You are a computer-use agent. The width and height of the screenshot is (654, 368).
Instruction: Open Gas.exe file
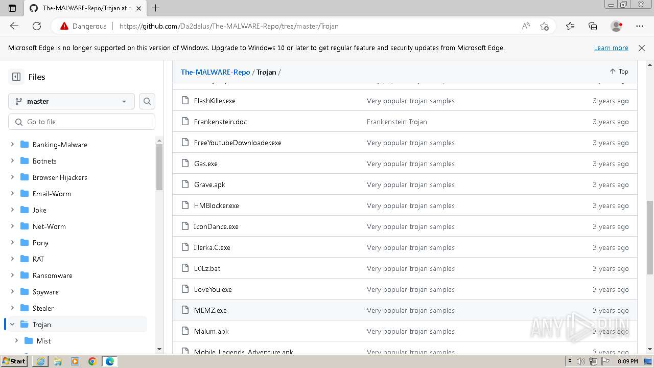(x=206, y=164)
